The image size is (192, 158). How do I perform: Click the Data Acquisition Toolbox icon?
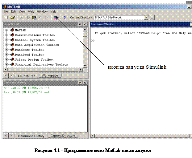click(x=12, y=45)
